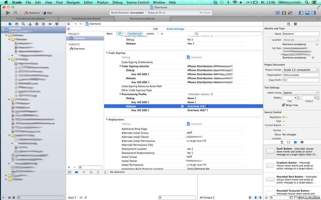Hide the right Utilities pane
This screenshot has width=321, height=200.
tap(313, 13)
